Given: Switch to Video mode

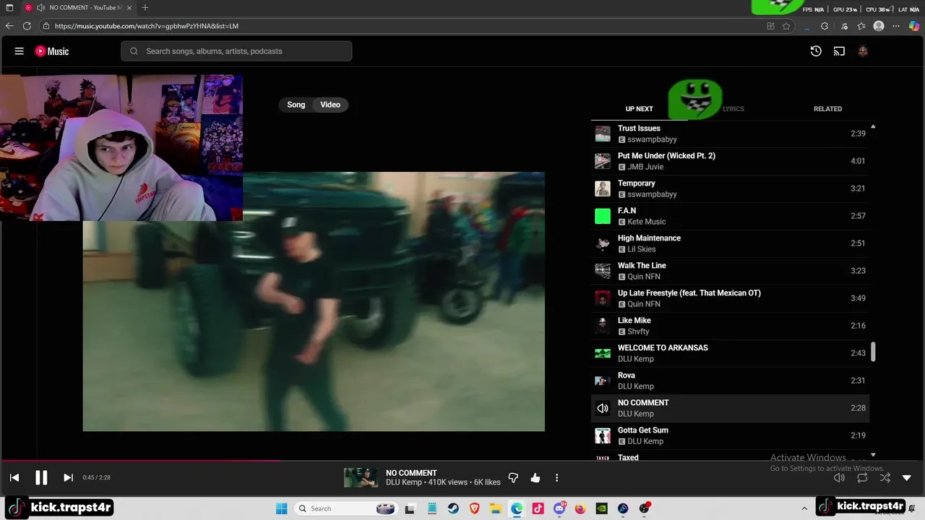Looking at the screenshot, I should click(330, 105).
